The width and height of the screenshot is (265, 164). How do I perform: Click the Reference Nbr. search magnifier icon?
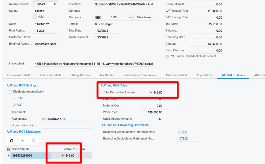(55, 5)
